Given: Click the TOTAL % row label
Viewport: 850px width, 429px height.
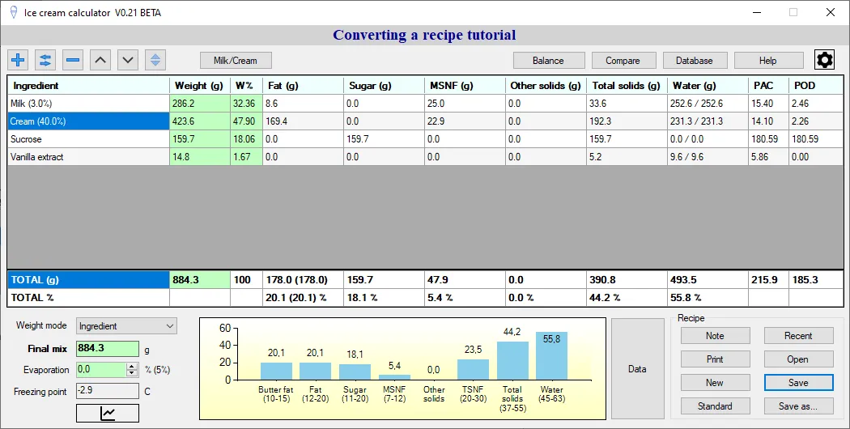Looking at the screenshot, I should point(88,297).
